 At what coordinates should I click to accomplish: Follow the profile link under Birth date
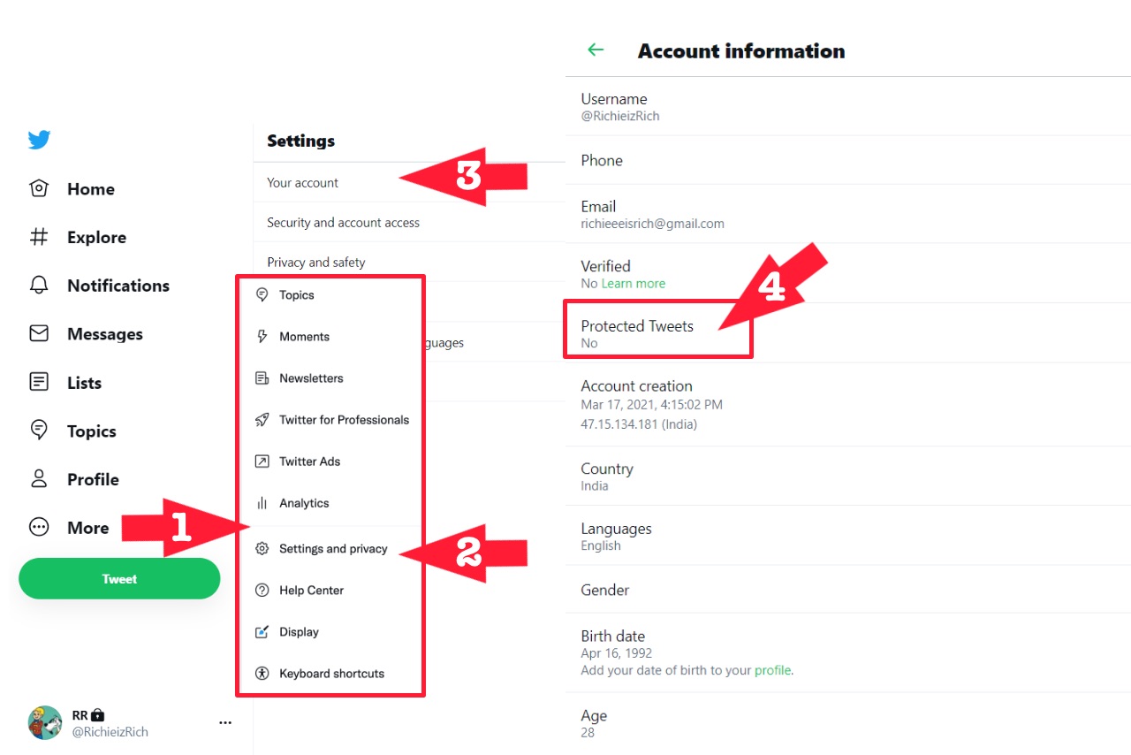pyautogui.click(x=773, y=671)
